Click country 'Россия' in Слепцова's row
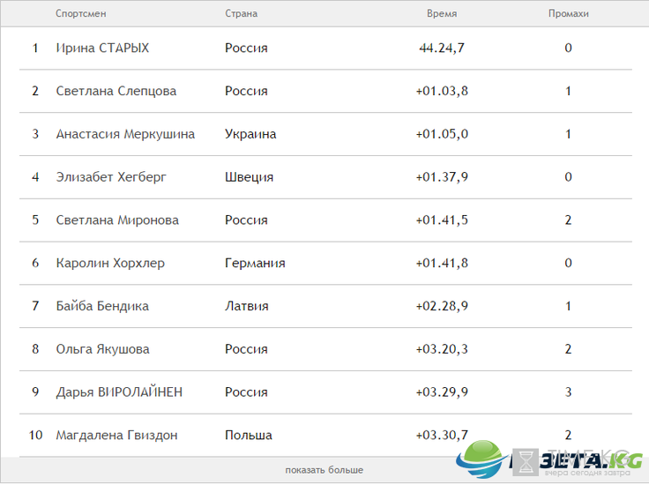The height and width of the screenshot is (485, 649). (246, 91)
